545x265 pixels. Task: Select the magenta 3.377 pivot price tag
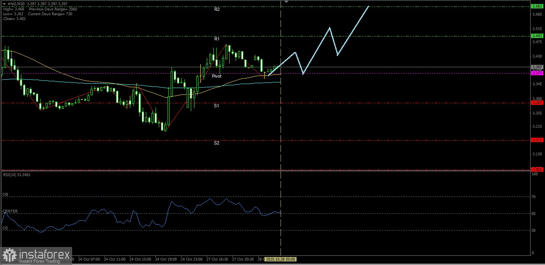point(537,73)
